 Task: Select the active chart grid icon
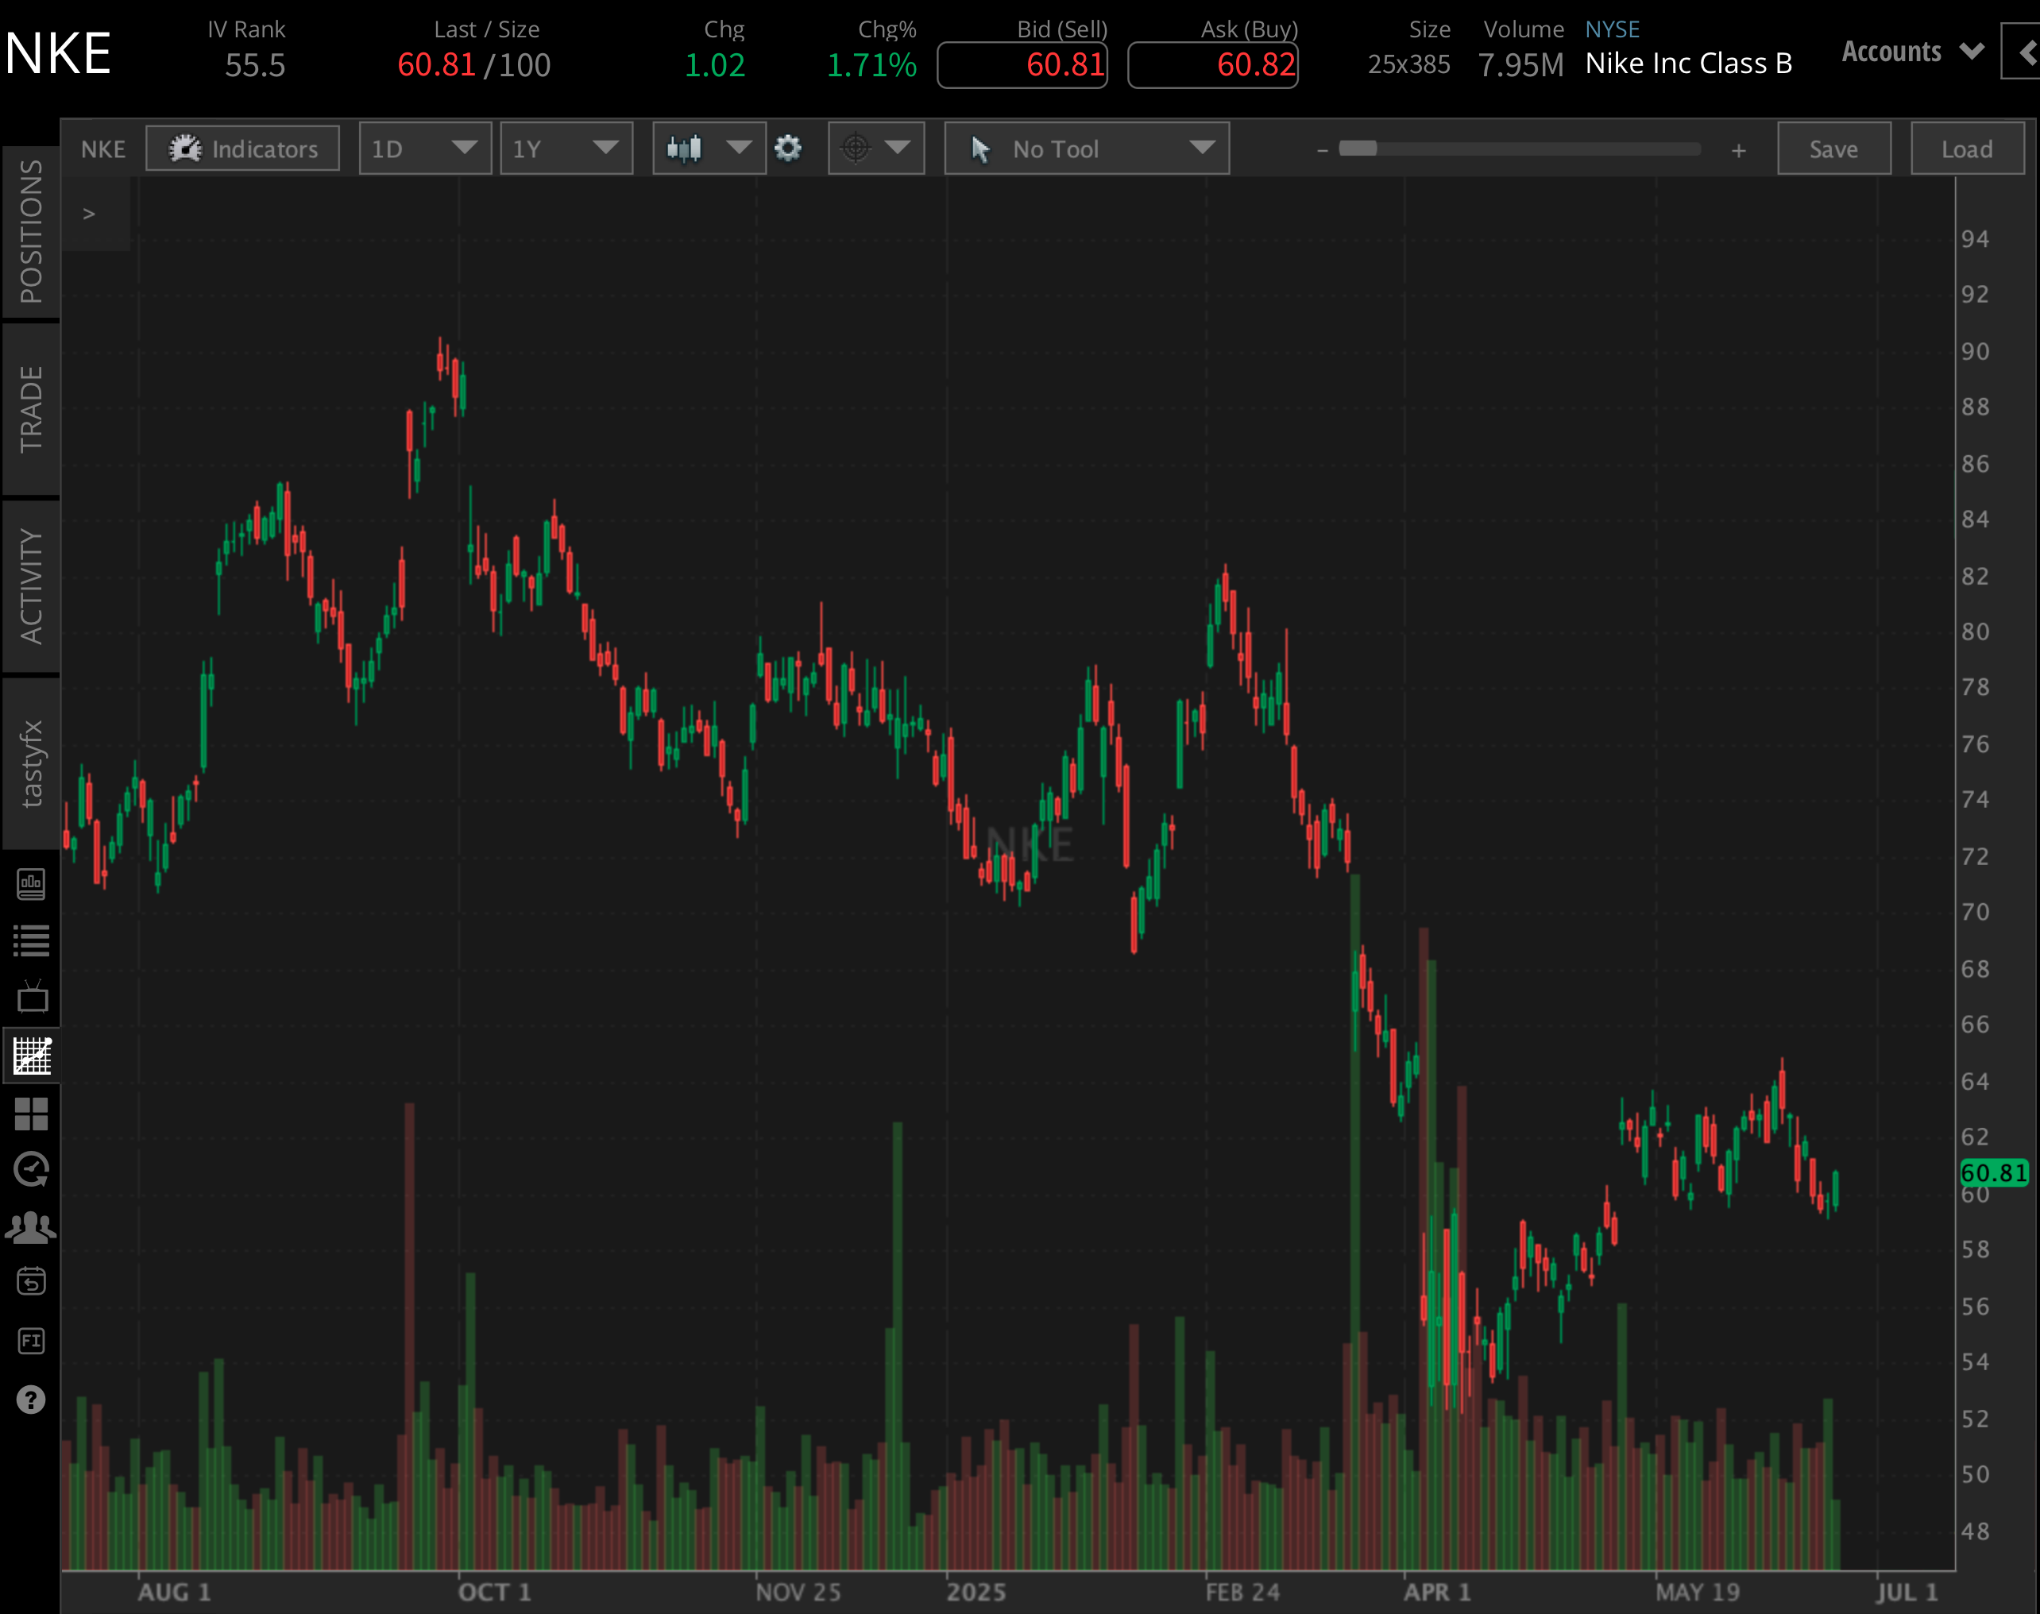33,1056
